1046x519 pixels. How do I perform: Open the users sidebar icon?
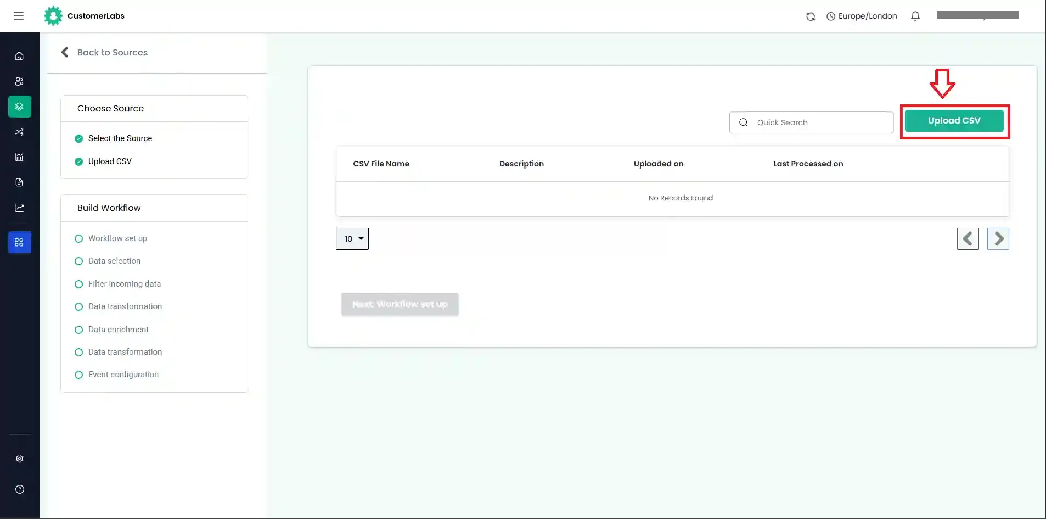pos(19,81)
